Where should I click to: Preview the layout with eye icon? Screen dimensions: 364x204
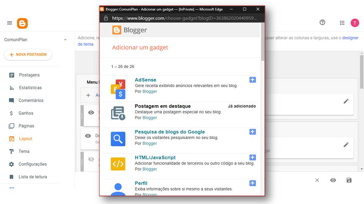(x=333, y=180)
